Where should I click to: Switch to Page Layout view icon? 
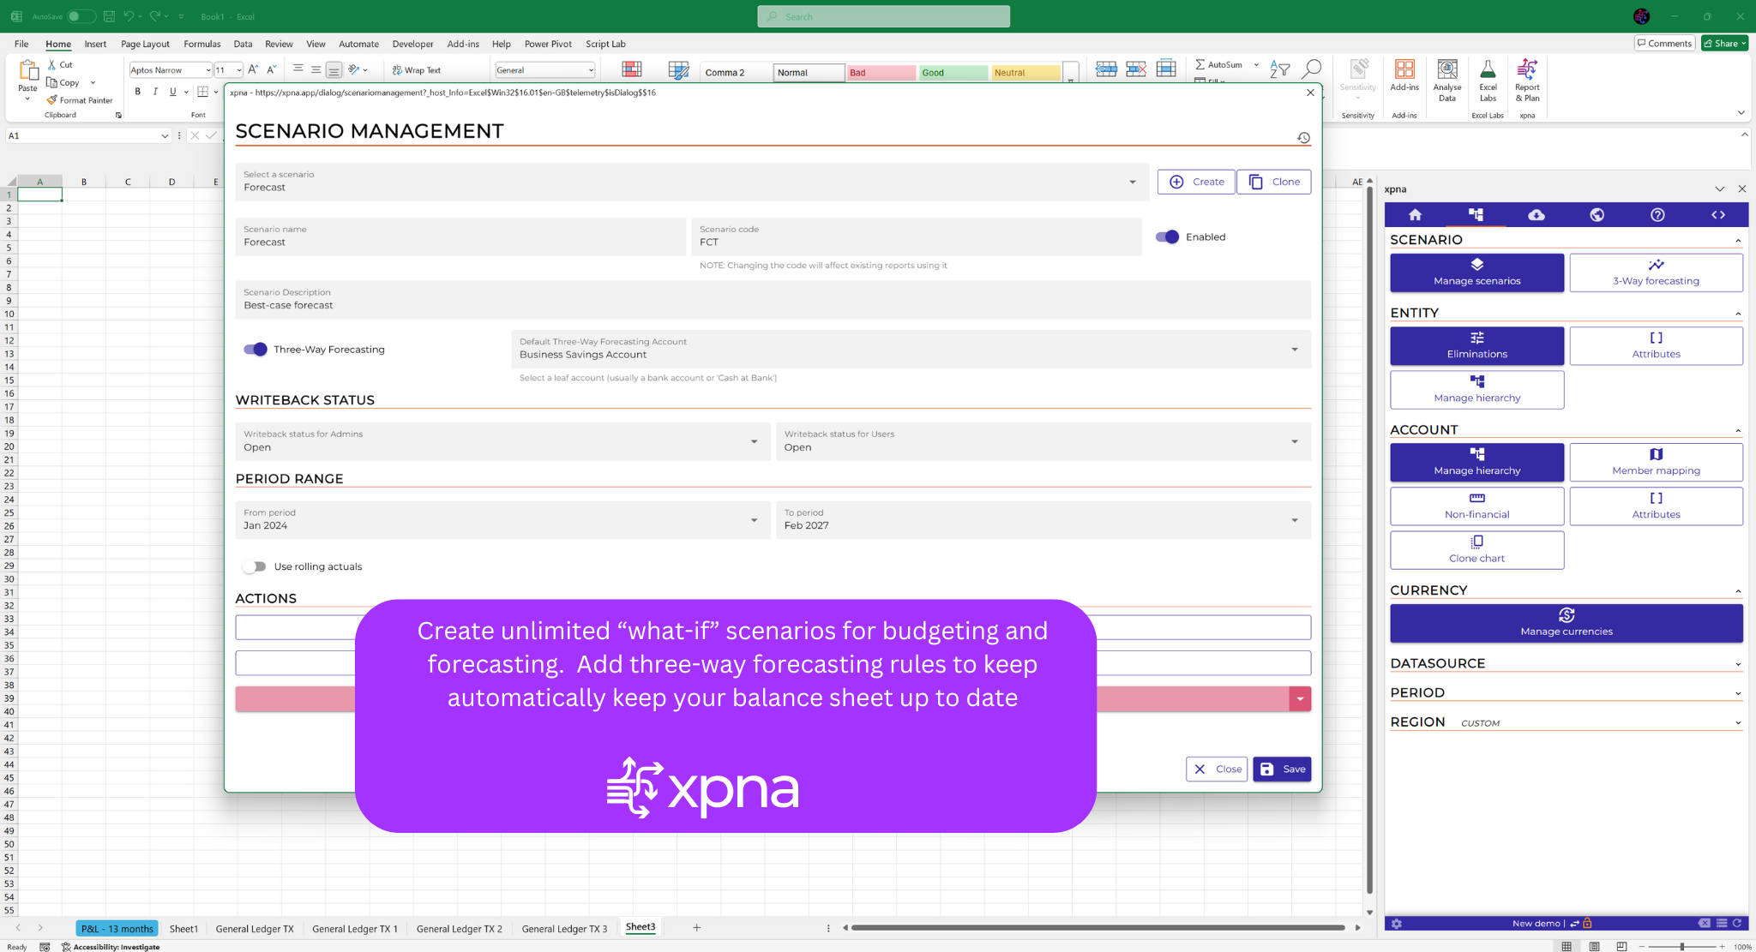1594,947
